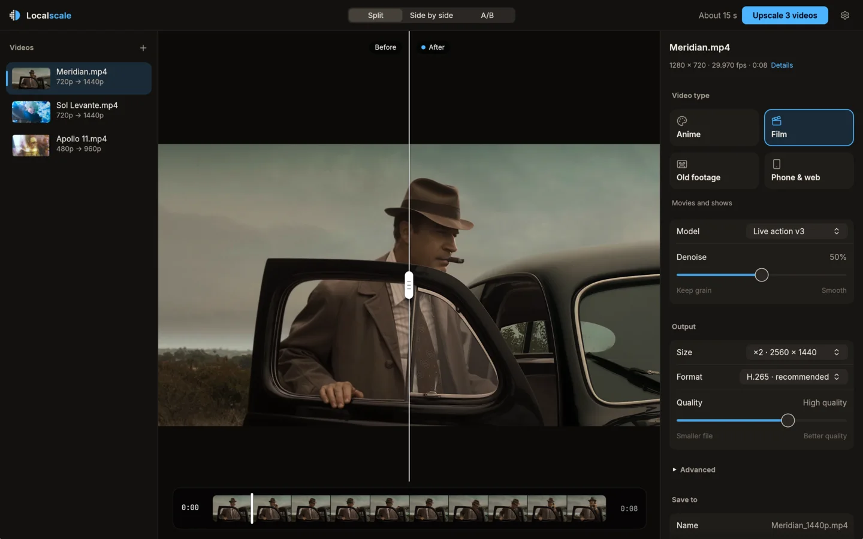Open the Format dropdown H.265 recommended
Viewport: 863px width, 539px height.
click(x=793, y=377)
